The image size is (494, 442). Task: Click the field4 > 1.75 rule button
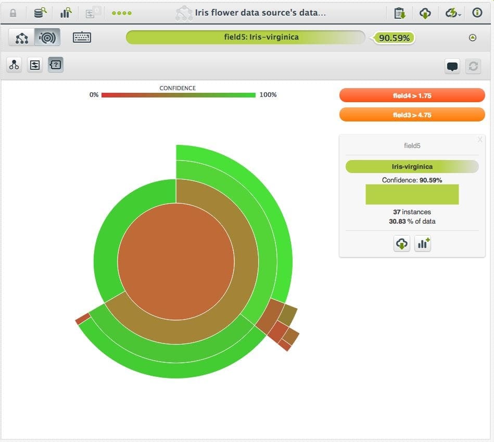click(x=412, y=95)
